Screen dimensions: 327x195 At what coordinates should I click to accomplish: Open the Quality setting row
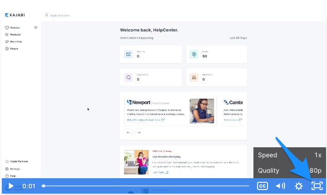[290, 170]
